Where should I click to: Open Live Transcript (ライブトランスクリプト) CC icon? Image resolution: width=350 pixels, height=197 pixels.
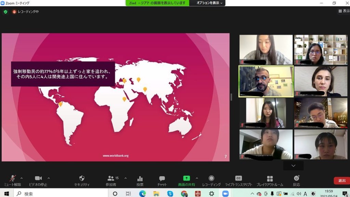(238, 178)
